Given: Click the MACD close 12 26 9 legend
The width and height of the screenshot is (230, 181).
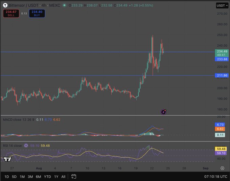Looking at the screenshot, I should pyautogui.click(x=19, y=120).
